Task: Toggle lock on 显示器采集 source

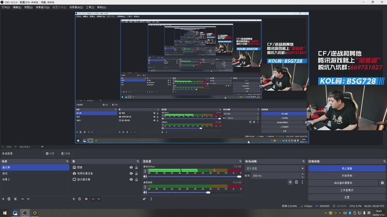Action: pyautogui.click(x=136, y=179)
